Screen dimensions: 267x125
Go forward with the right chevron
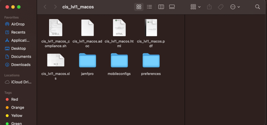pyautogui.click(x=55, y=7)
